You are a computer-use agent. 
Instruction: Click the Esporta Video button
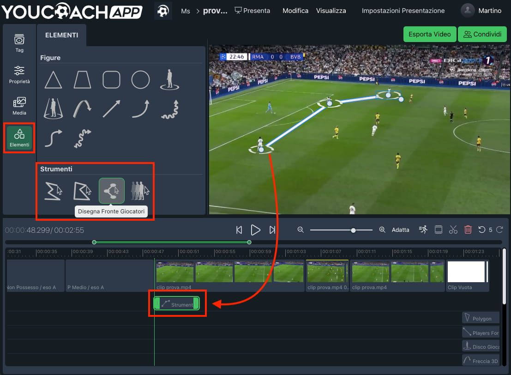429,34
